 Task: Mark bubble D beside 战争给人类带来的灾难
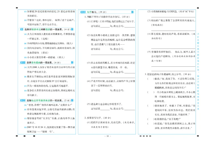coord(25,91)
